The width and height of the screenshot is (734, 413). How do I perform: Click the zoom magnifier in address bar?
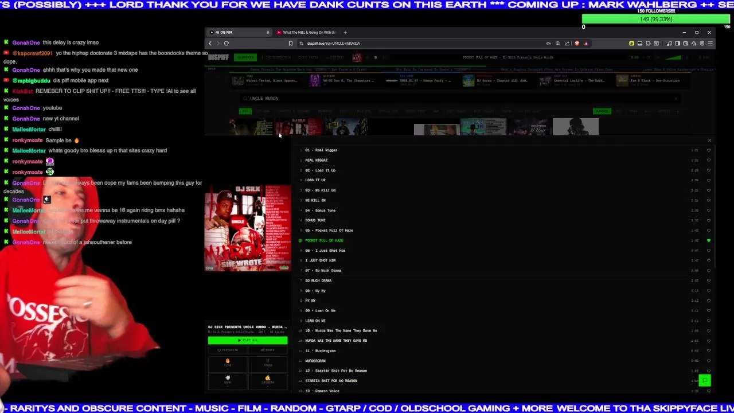557,44
